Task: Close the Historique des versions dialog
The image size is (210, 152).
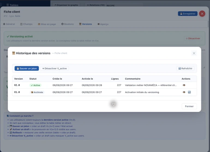Action: pos(194,53)
